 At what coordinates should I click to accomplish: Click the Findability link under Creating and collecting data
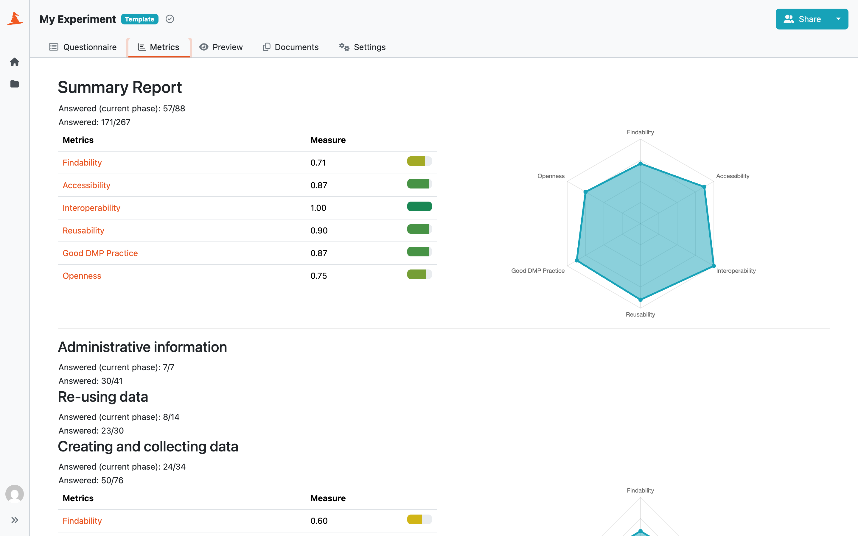point(82,521)
